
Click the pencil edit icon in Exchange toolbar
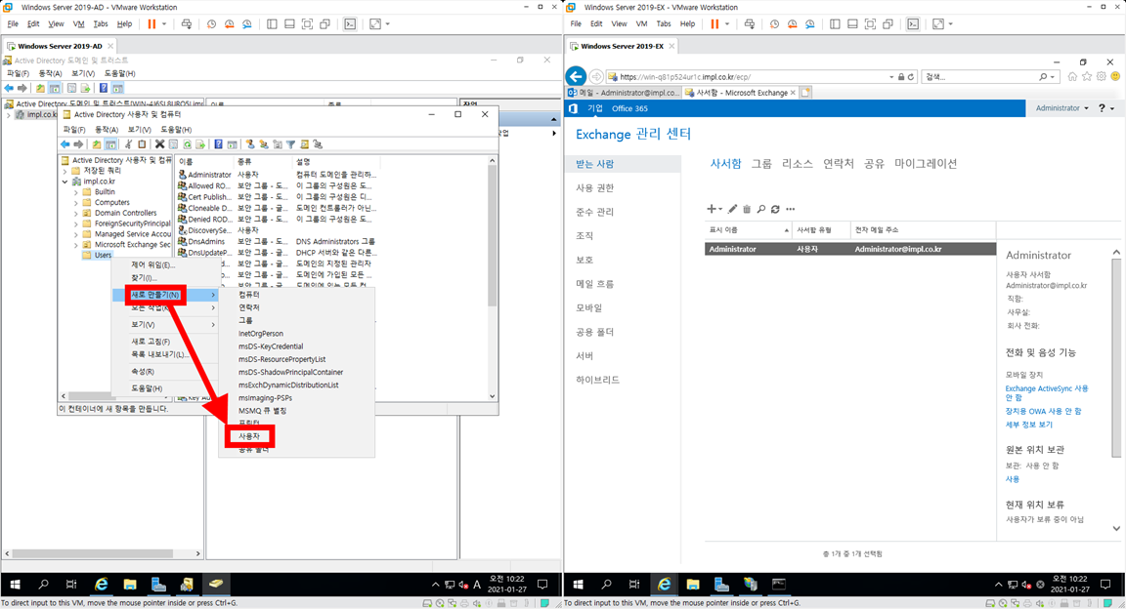pos(732,209)
